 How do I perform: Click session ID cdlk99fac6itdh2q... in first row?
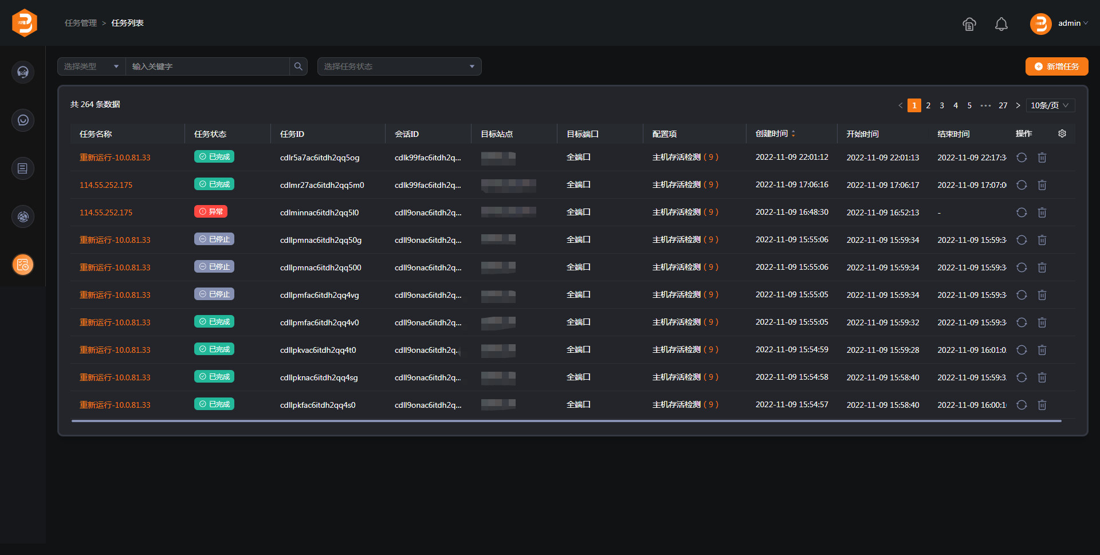click(x=428, y=158)
